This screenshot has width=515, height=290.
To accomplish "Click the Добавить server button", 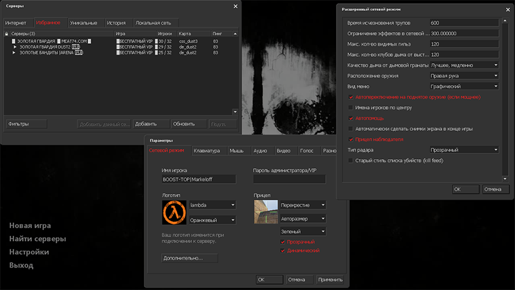I will point(151,124).
